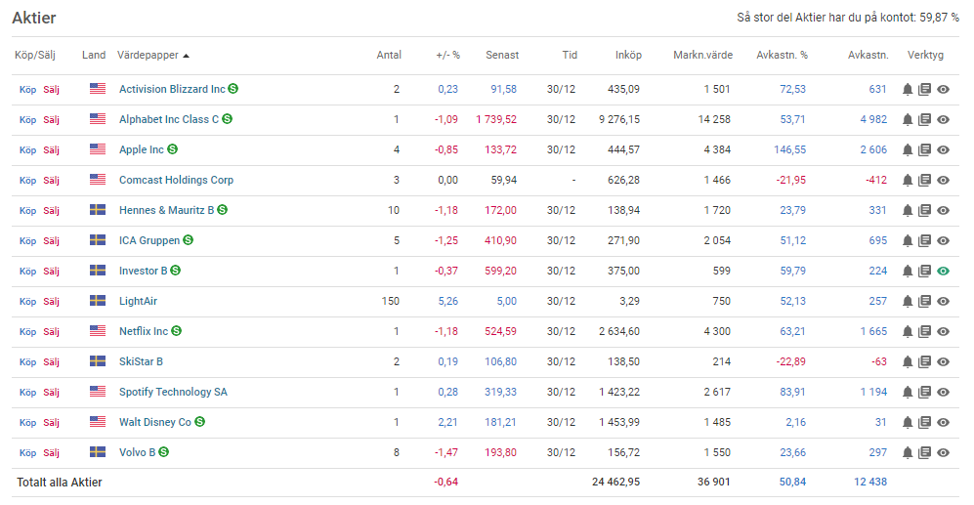Image resolution: width=974 pixels, height=505 pixels.
Task: Click the bell icon for LightAir
Action: click(x=908, y=301)
